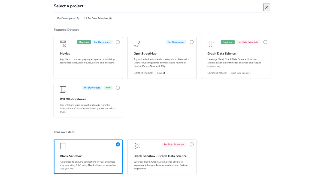Viewport: 327px width, 183px height.
Task: Enable the For Developers filter checkbox
Action: click(x=55, y=18)
